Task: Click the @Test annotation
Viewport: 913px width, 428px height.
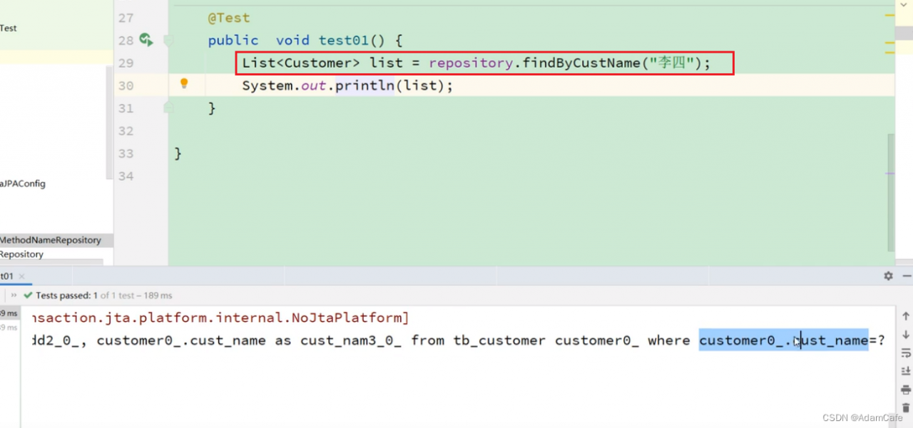Action: pyautogui.click(x=229, y=18)
